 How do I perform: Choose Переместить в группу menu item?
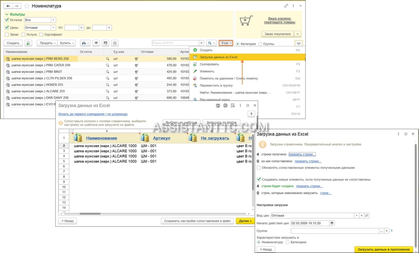247,85
